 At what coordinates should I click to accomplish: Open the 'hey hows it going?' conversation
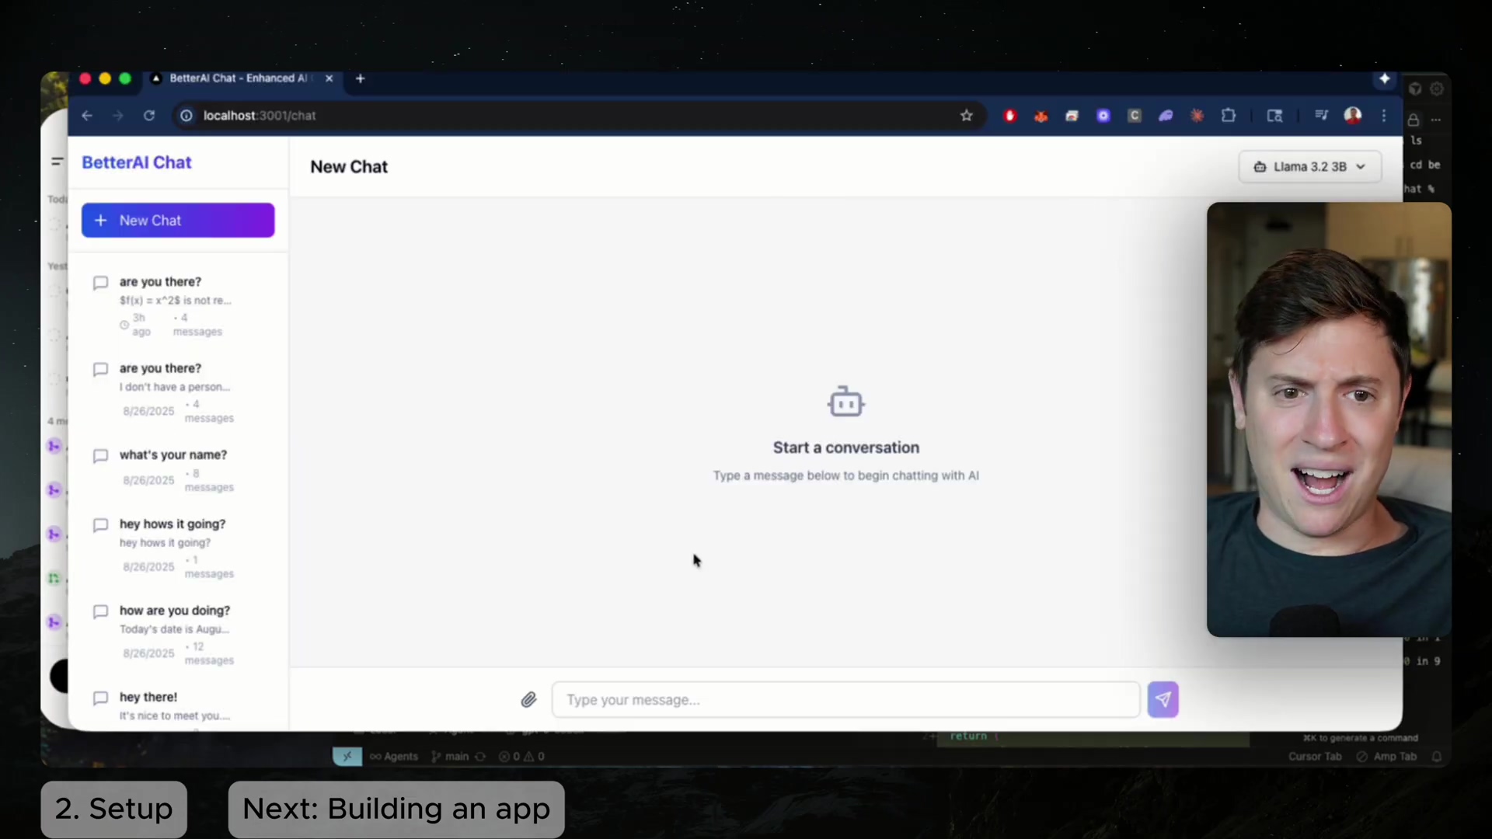pos(178,548)
